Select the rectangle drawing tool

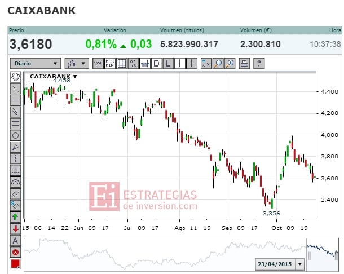(x=15, y=123)
